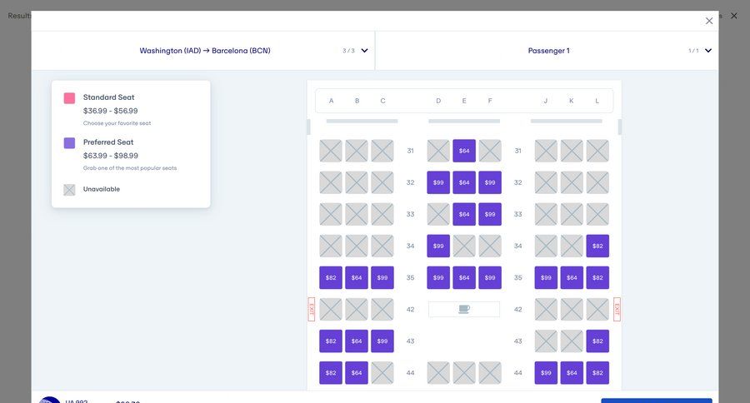
Task: Select seat 32D priced at $99
Action: [x=438, y=182]
